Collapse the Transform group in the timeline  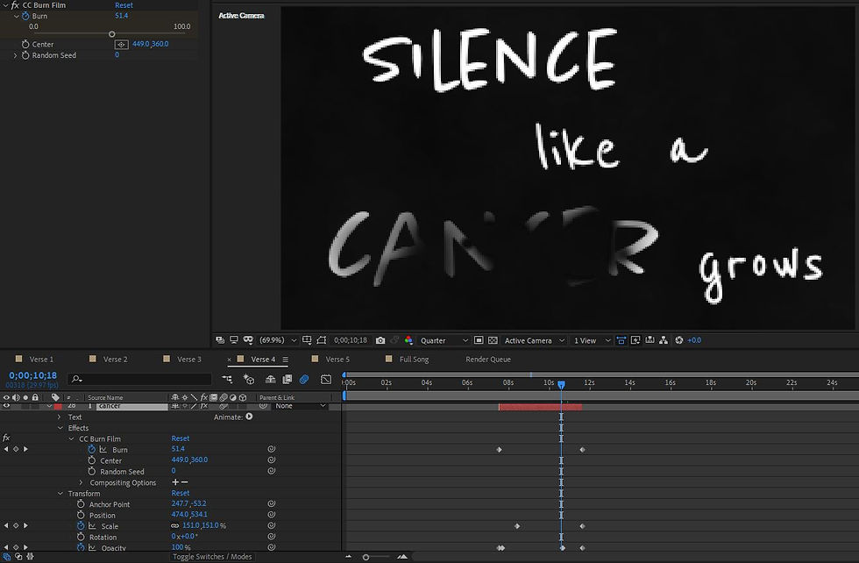click(60, 494)
